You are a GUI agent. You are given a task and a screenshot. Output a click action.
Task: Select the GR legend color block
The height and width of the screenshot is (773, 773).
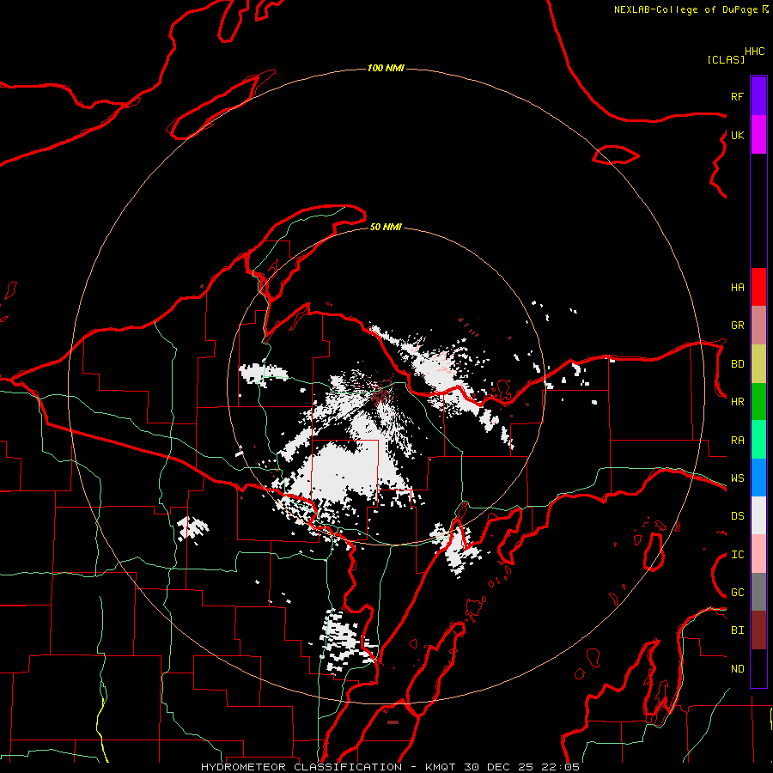click(758, 325)
